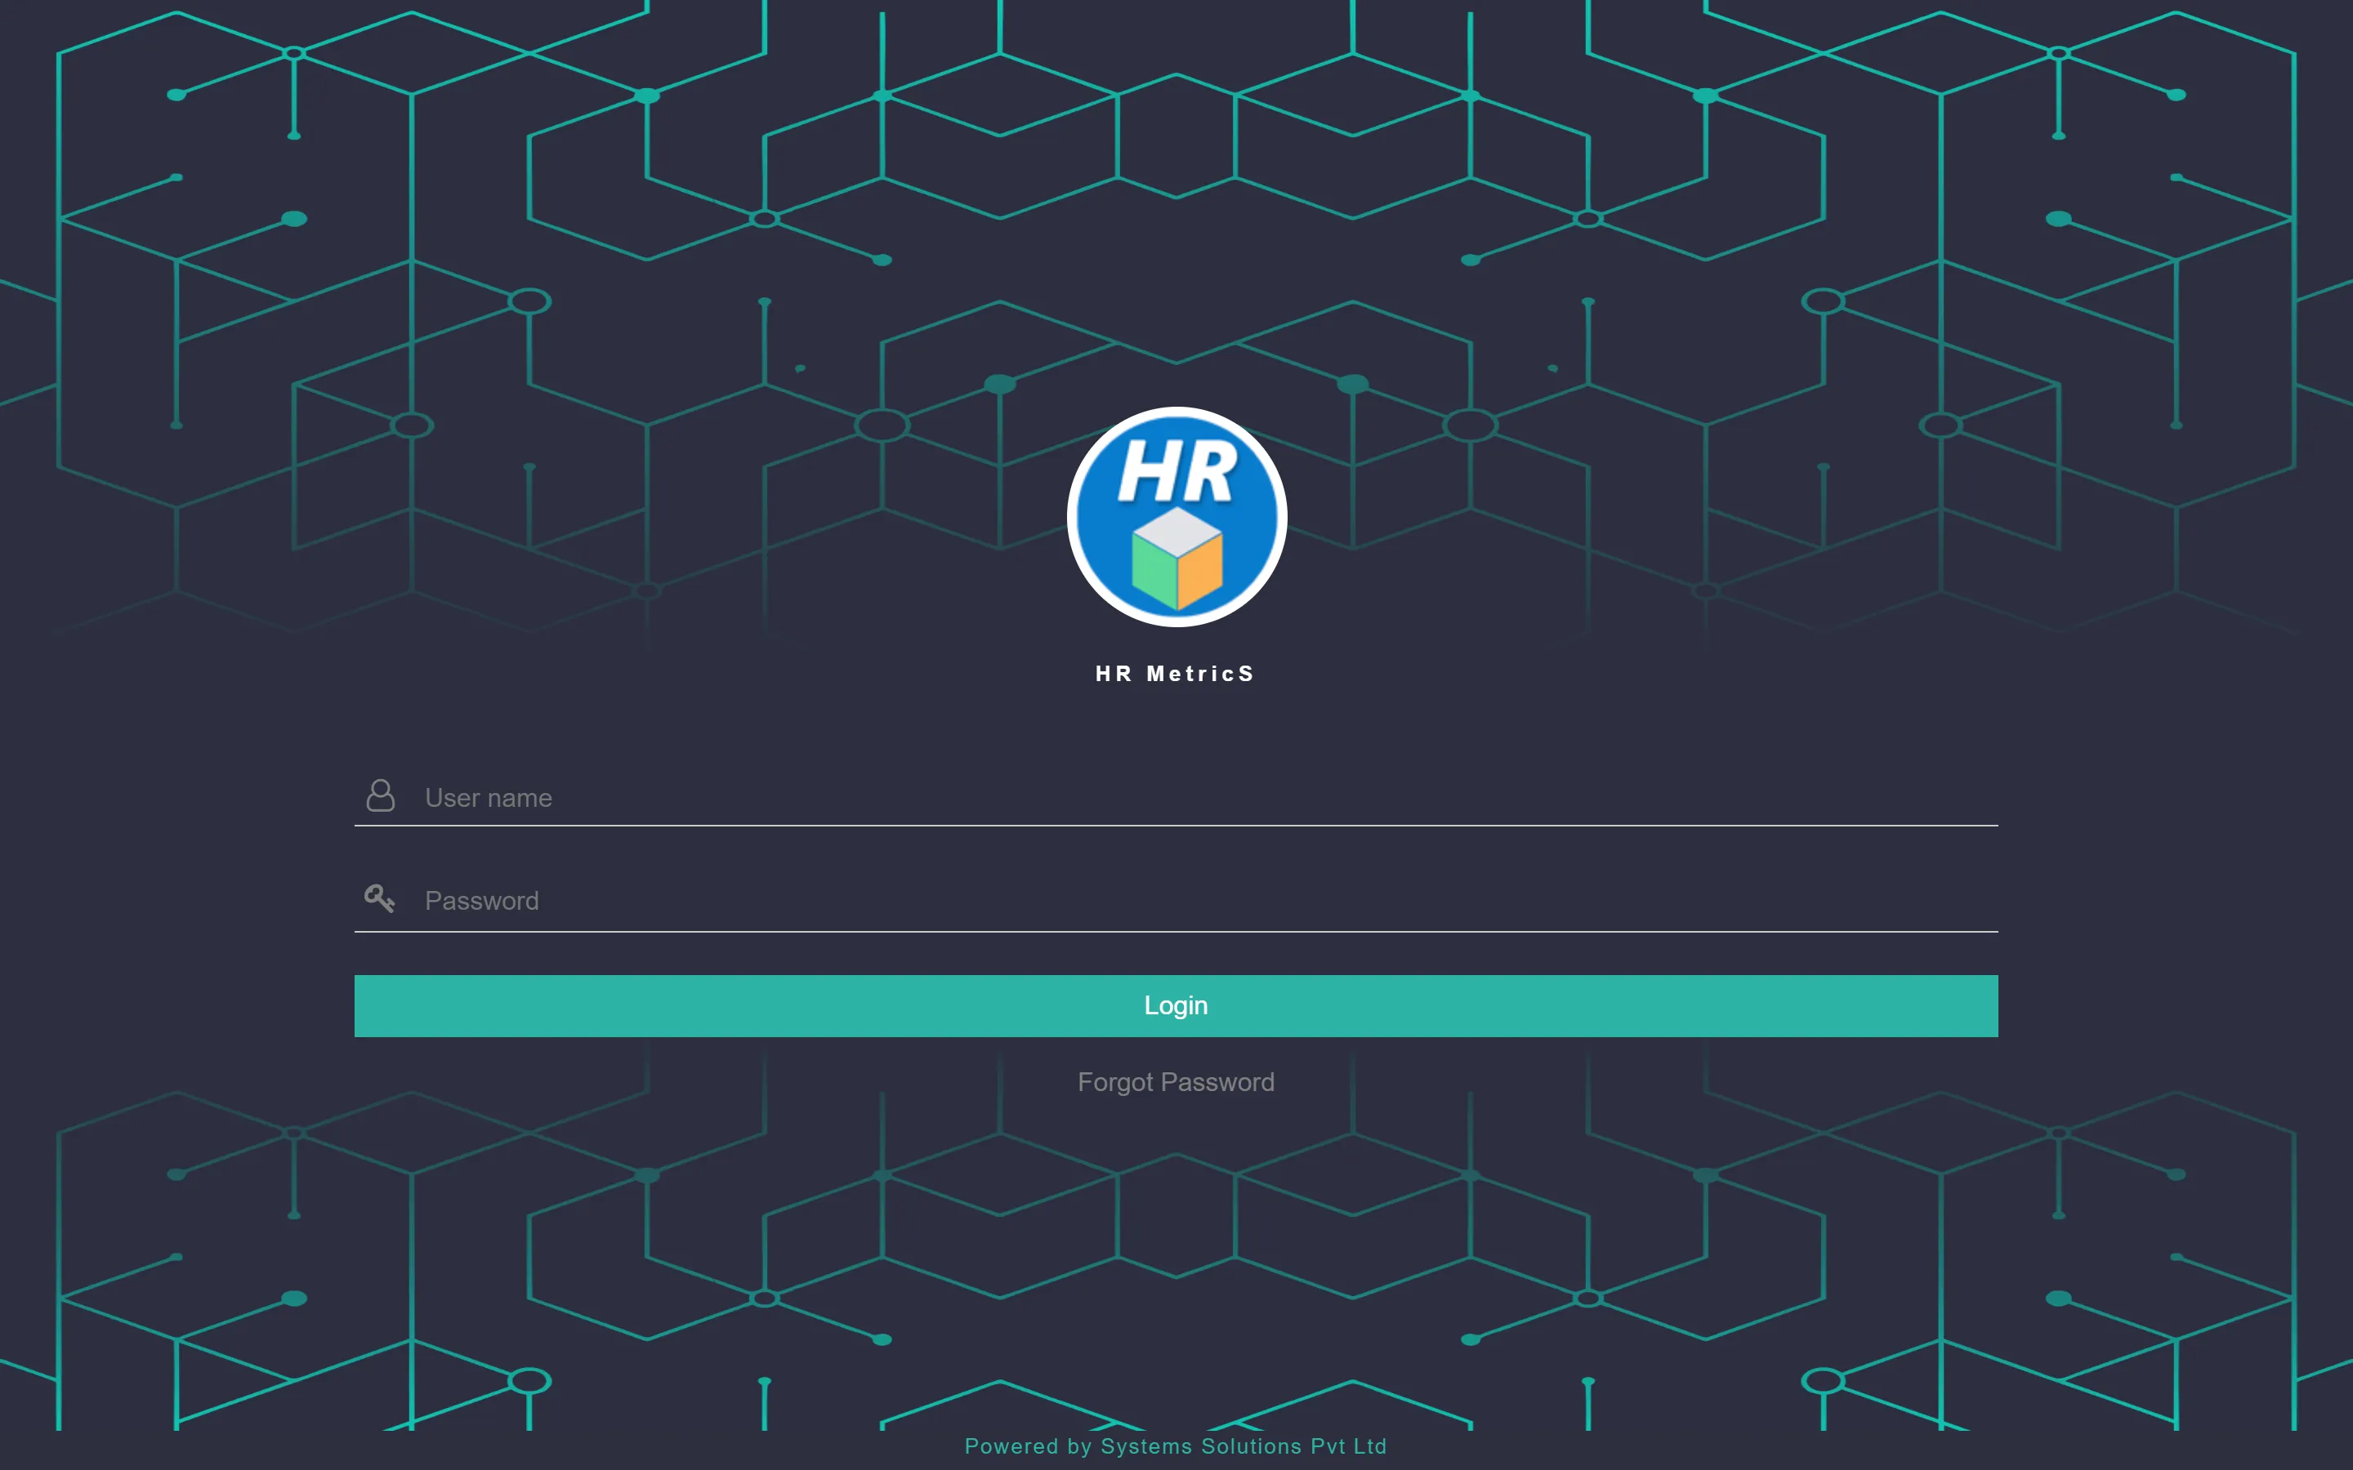Click the Password input field
This screenshot has width=2353, height=1470.
pyautogui.click(x=1176, y=899)
